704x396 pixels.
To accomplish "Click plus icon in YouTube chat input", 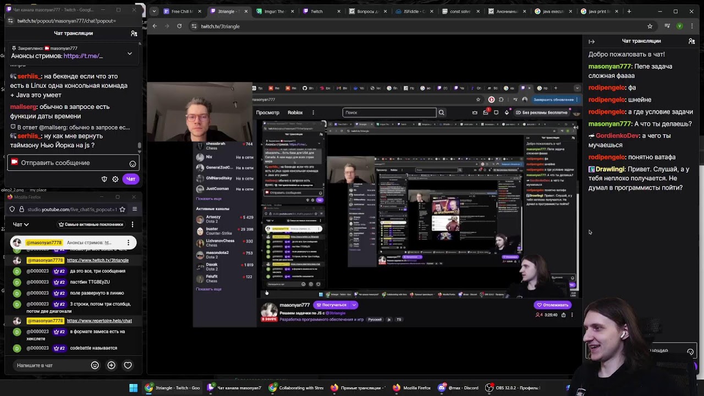I will point(111,365).
